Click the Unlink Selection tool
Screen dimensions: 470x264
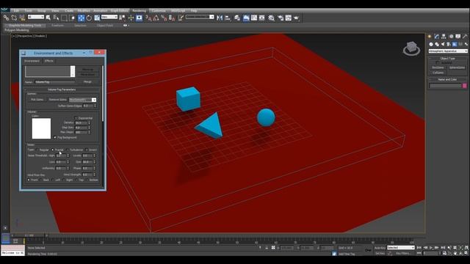coord(14,18)
